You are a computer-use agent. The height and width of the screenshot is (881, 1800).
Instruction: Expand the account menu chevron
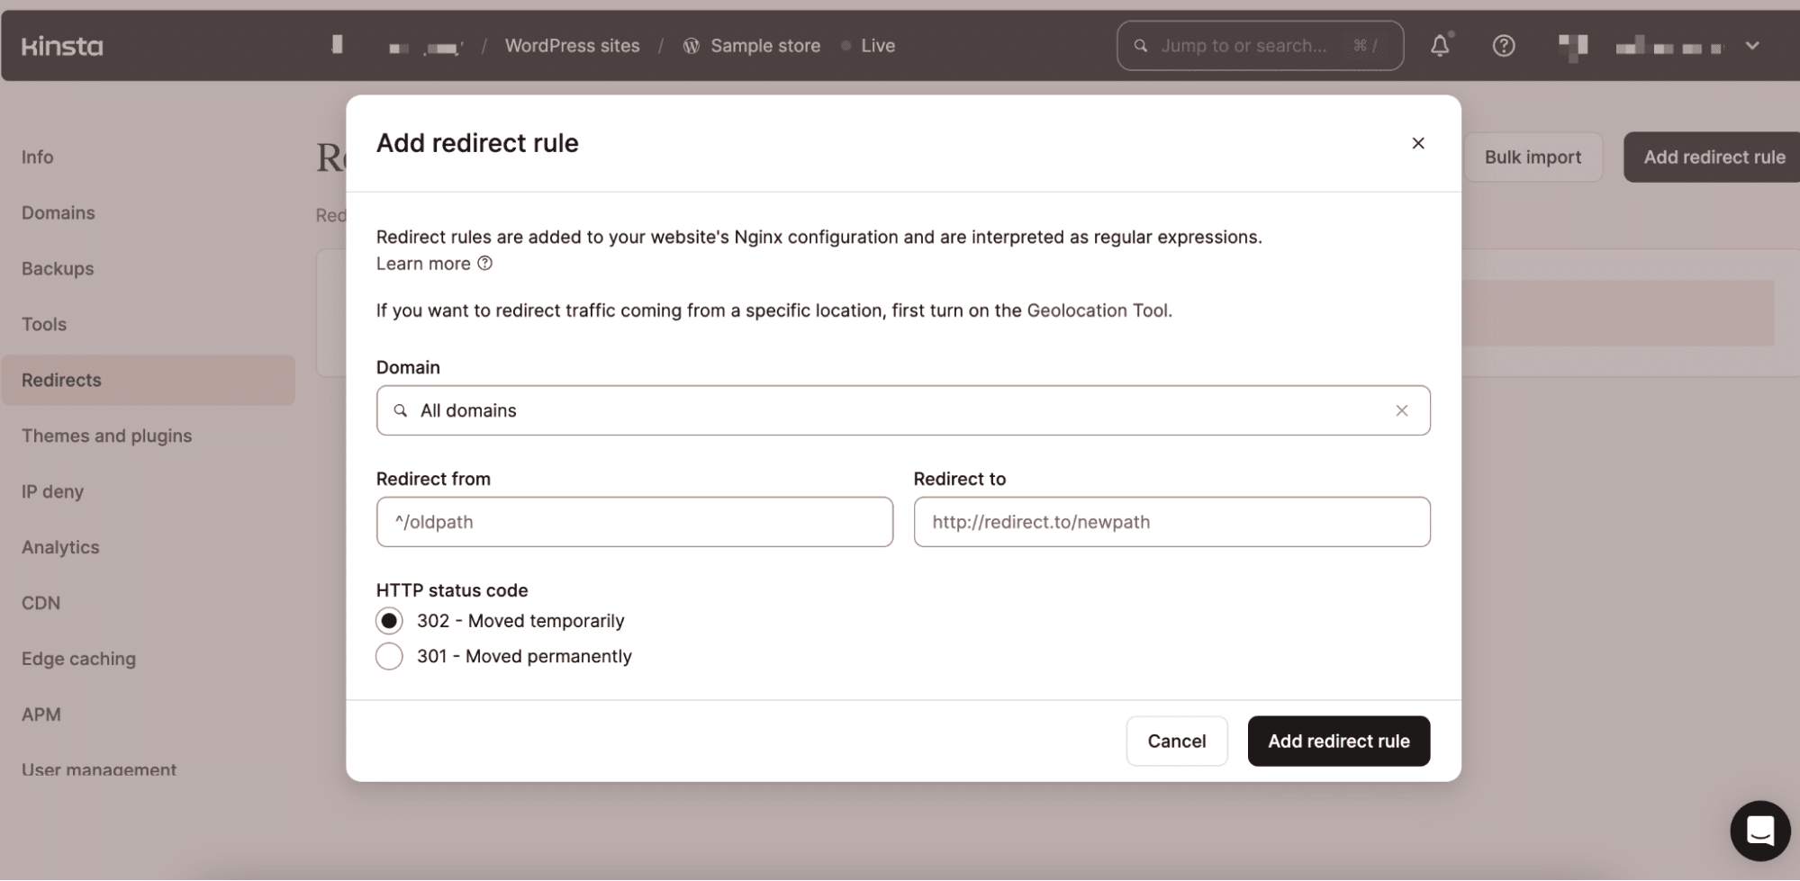pos(1752,45)
